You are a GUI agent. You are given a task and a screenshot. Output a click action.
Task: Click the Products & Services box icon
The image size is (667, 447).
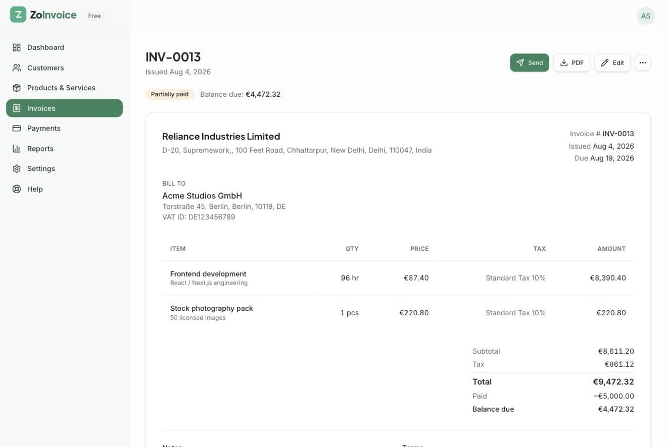coord(17,88)
